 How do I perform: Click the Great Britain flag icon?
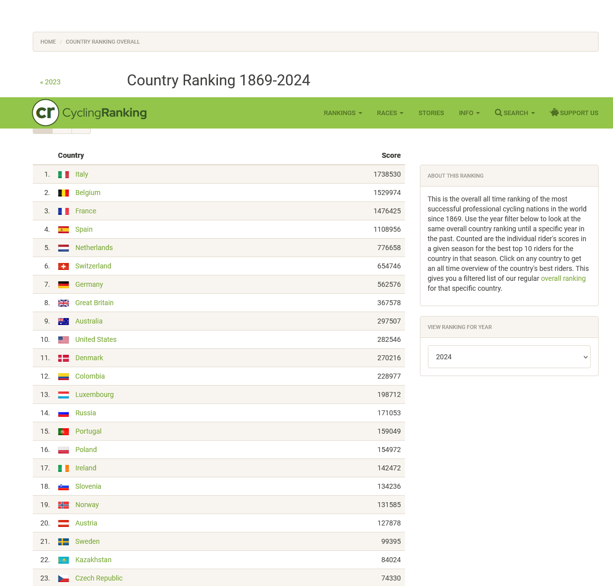pos(64,303)
